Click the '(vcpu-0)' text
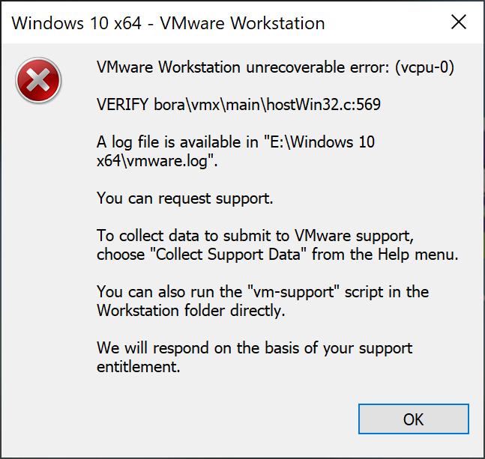Viewport: 485px width, 459px height. (x=424, y=67)
